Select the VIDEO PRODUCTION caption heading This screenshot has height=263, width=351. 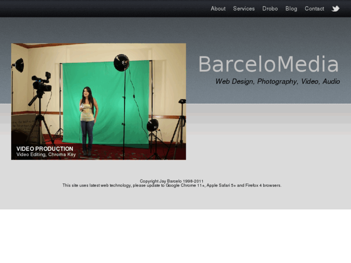tap(44, 149)
